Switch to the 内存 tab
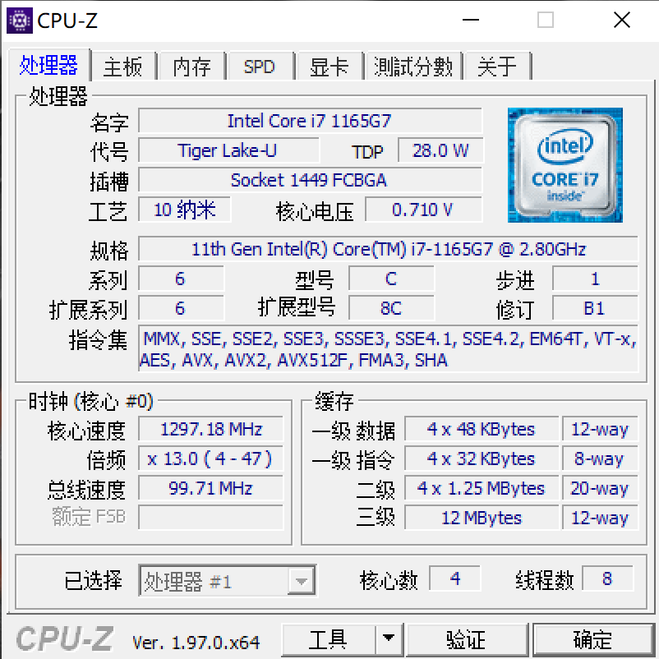Image resolution: width=659 pixels, height=659 pixels. point(191,67)
